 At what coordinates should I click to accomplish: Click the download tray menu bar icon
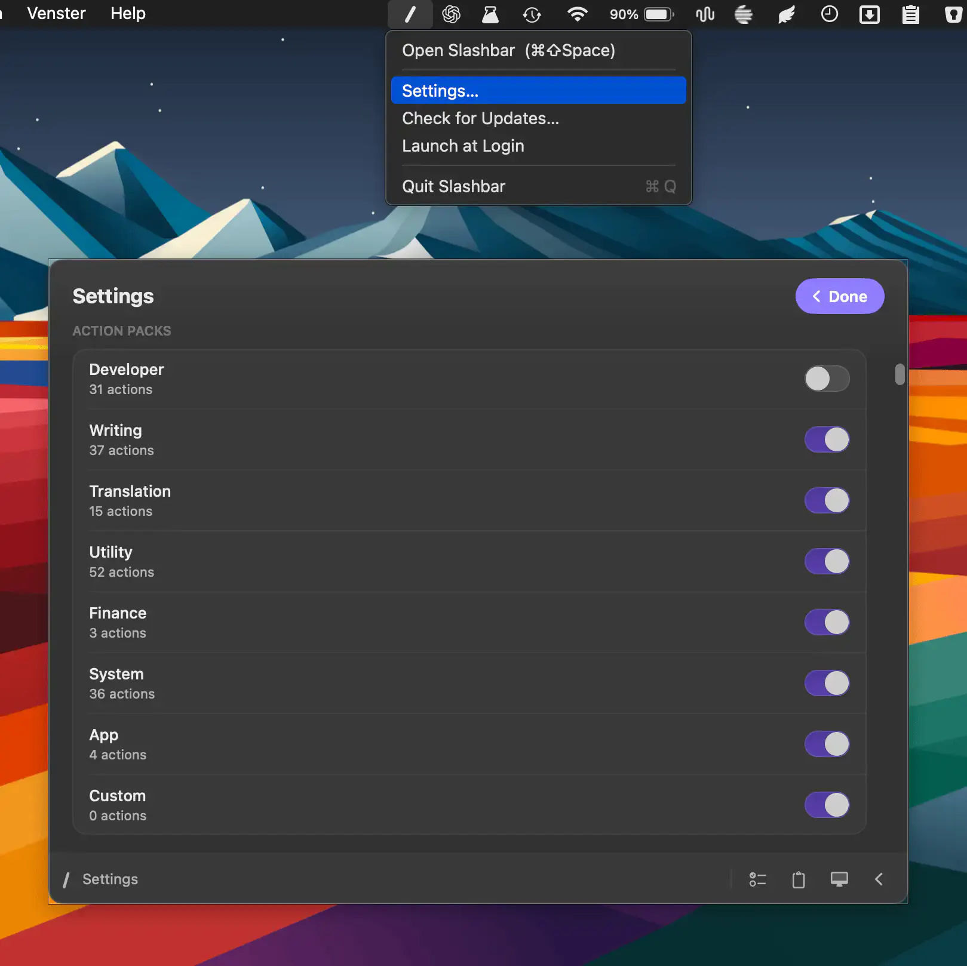point(870,14)
